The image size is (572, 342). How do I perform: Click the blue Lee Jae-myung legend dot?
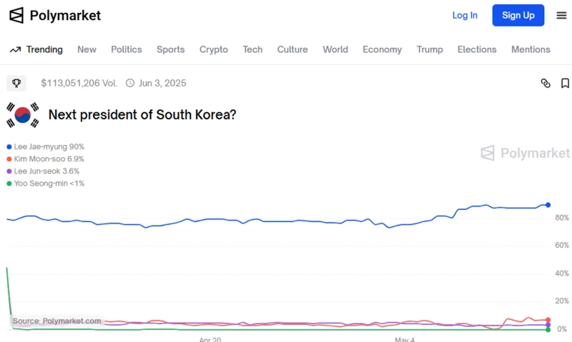[9, 147]
